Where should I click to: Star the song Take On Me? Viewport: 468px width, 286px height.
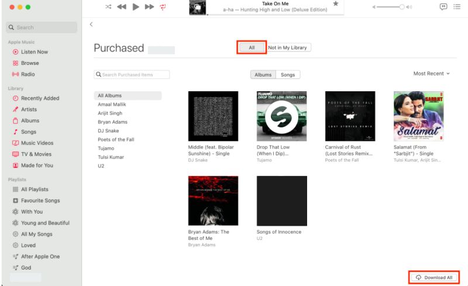(336, 4)
